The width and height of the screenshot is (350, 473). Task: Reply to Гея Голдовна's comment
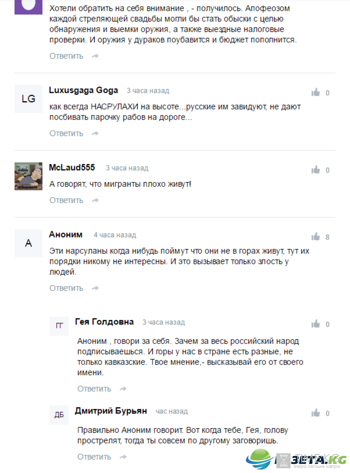coord(94,389)
